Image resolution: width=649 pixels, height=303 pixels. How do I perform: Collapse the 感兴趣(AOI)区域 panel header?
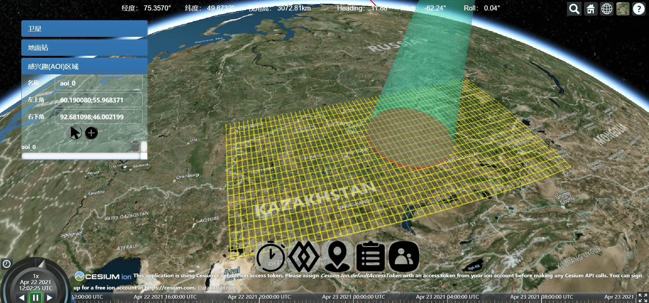coord(85,67)
